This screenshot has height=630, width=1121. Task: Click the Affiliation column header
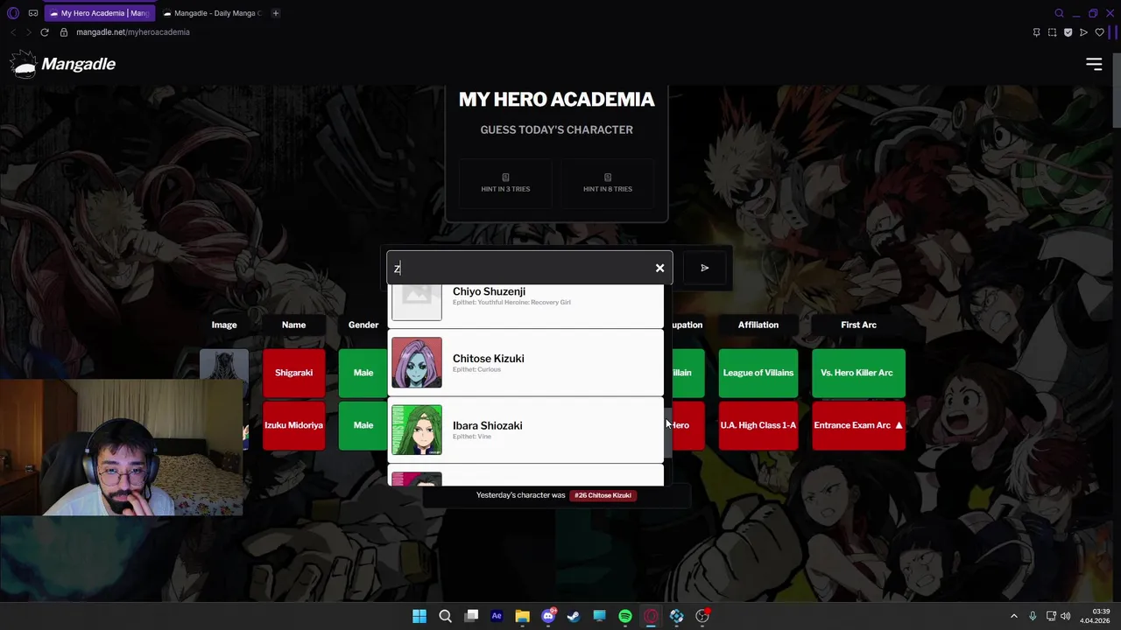758,325
